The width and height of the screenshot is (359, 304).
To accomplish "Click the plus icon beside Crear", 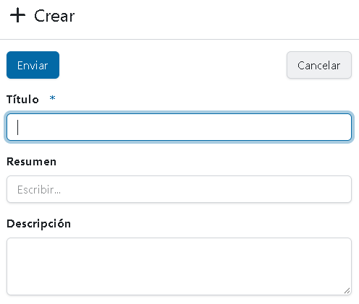I will 17,15.
